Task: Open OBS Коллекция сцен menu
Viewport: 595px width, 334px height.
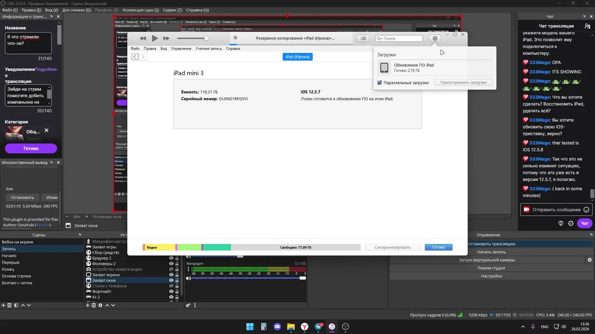Action: click(x=141, y=10)
